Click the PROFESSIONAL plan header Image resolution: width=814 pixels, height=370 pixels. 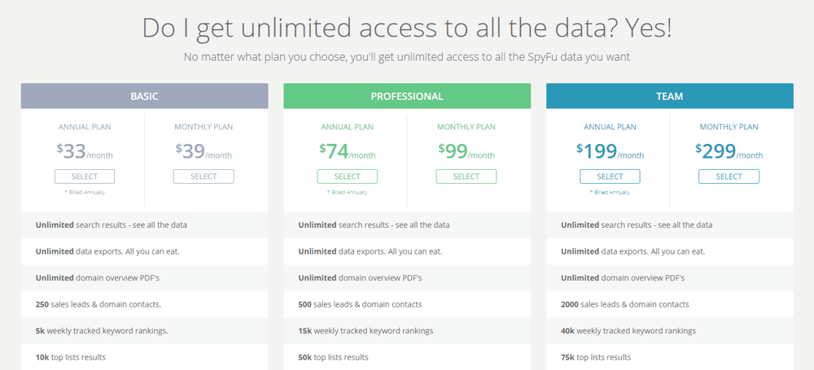tap(407, 96)
